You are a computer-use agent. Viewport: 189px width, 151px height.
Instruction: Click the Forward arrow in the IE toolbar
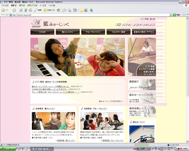click(14, 10)
